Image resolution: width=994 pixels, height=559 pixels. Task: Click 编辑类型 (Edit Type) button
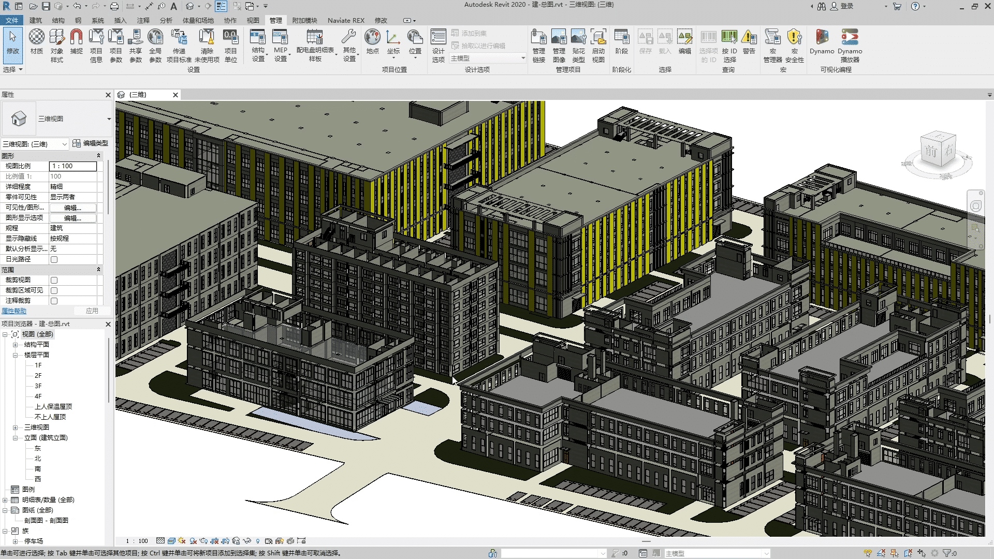click(x=91, y=143)
